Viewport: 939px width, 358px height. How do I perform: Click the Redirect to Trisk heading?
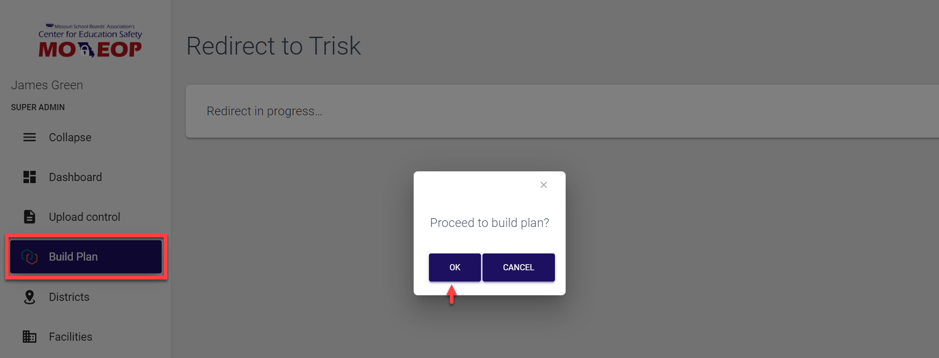click(x=273, y=46)
